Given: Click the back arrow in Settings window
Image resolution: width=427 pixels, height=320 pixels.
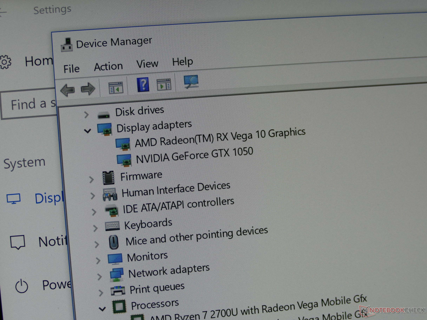Looking at the screenshot, I should click(3, 12).
